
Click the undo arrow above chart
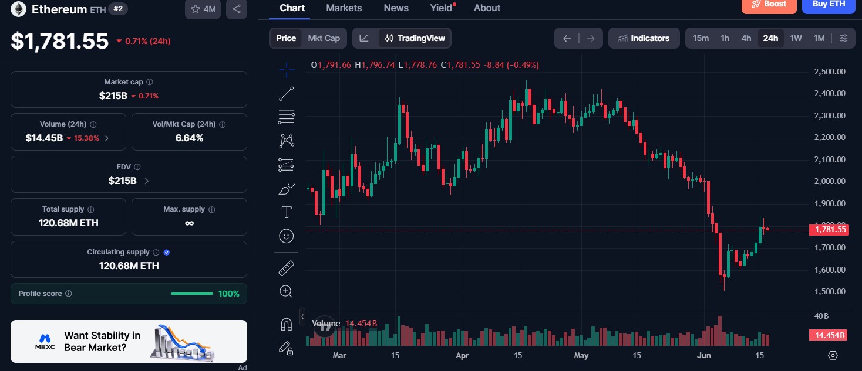click(x=567, y=38)
